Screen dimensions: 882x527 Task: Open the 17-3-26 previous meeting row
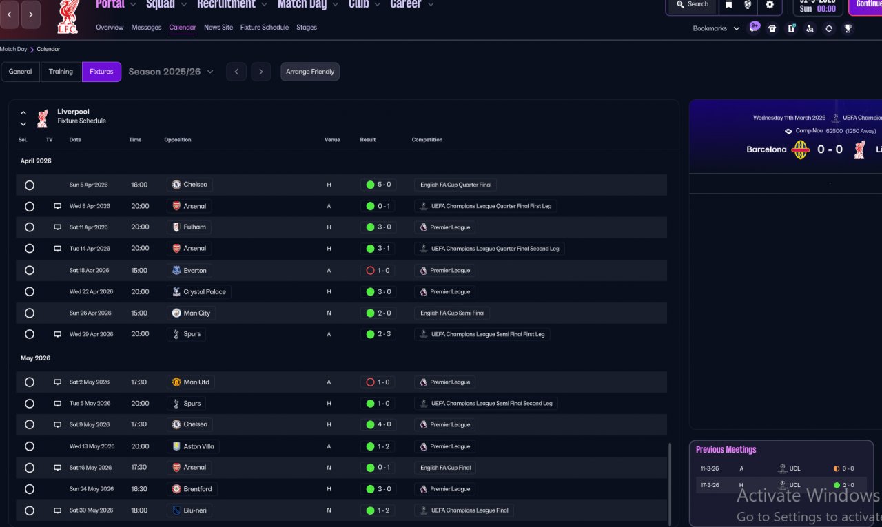[781, 485]
